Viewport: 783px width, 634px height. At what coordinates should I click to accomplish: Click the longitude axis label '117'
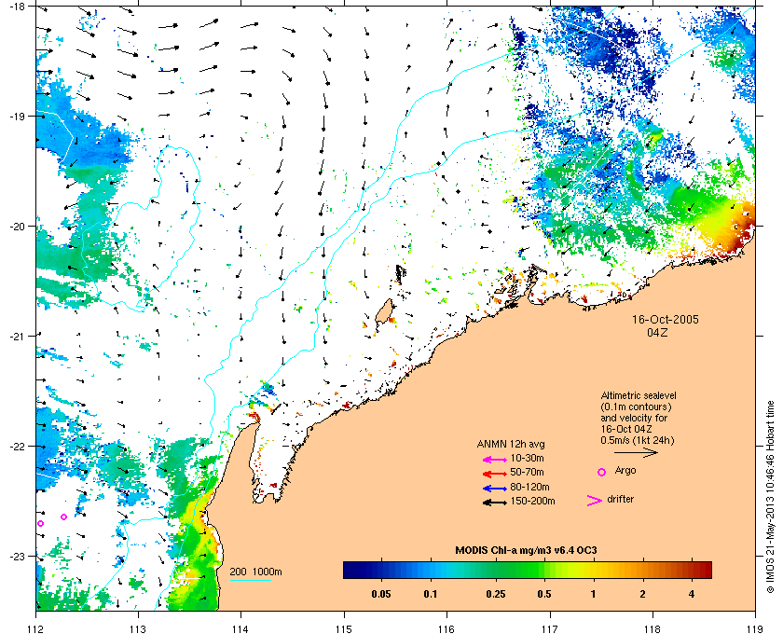click(550, 629)
